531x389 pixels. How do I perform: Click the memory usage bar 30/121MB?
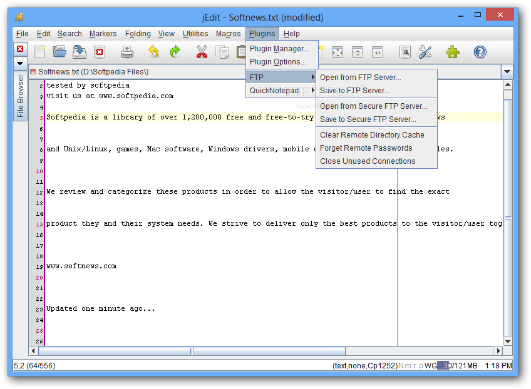pyautogui.click(x=457, y=366)
